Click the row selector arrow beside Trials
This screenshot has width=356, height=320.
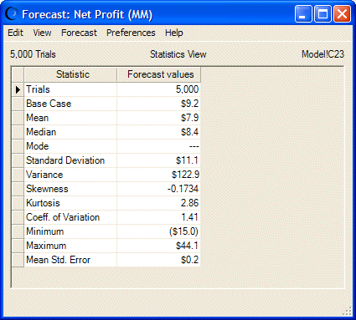[18, 89]
